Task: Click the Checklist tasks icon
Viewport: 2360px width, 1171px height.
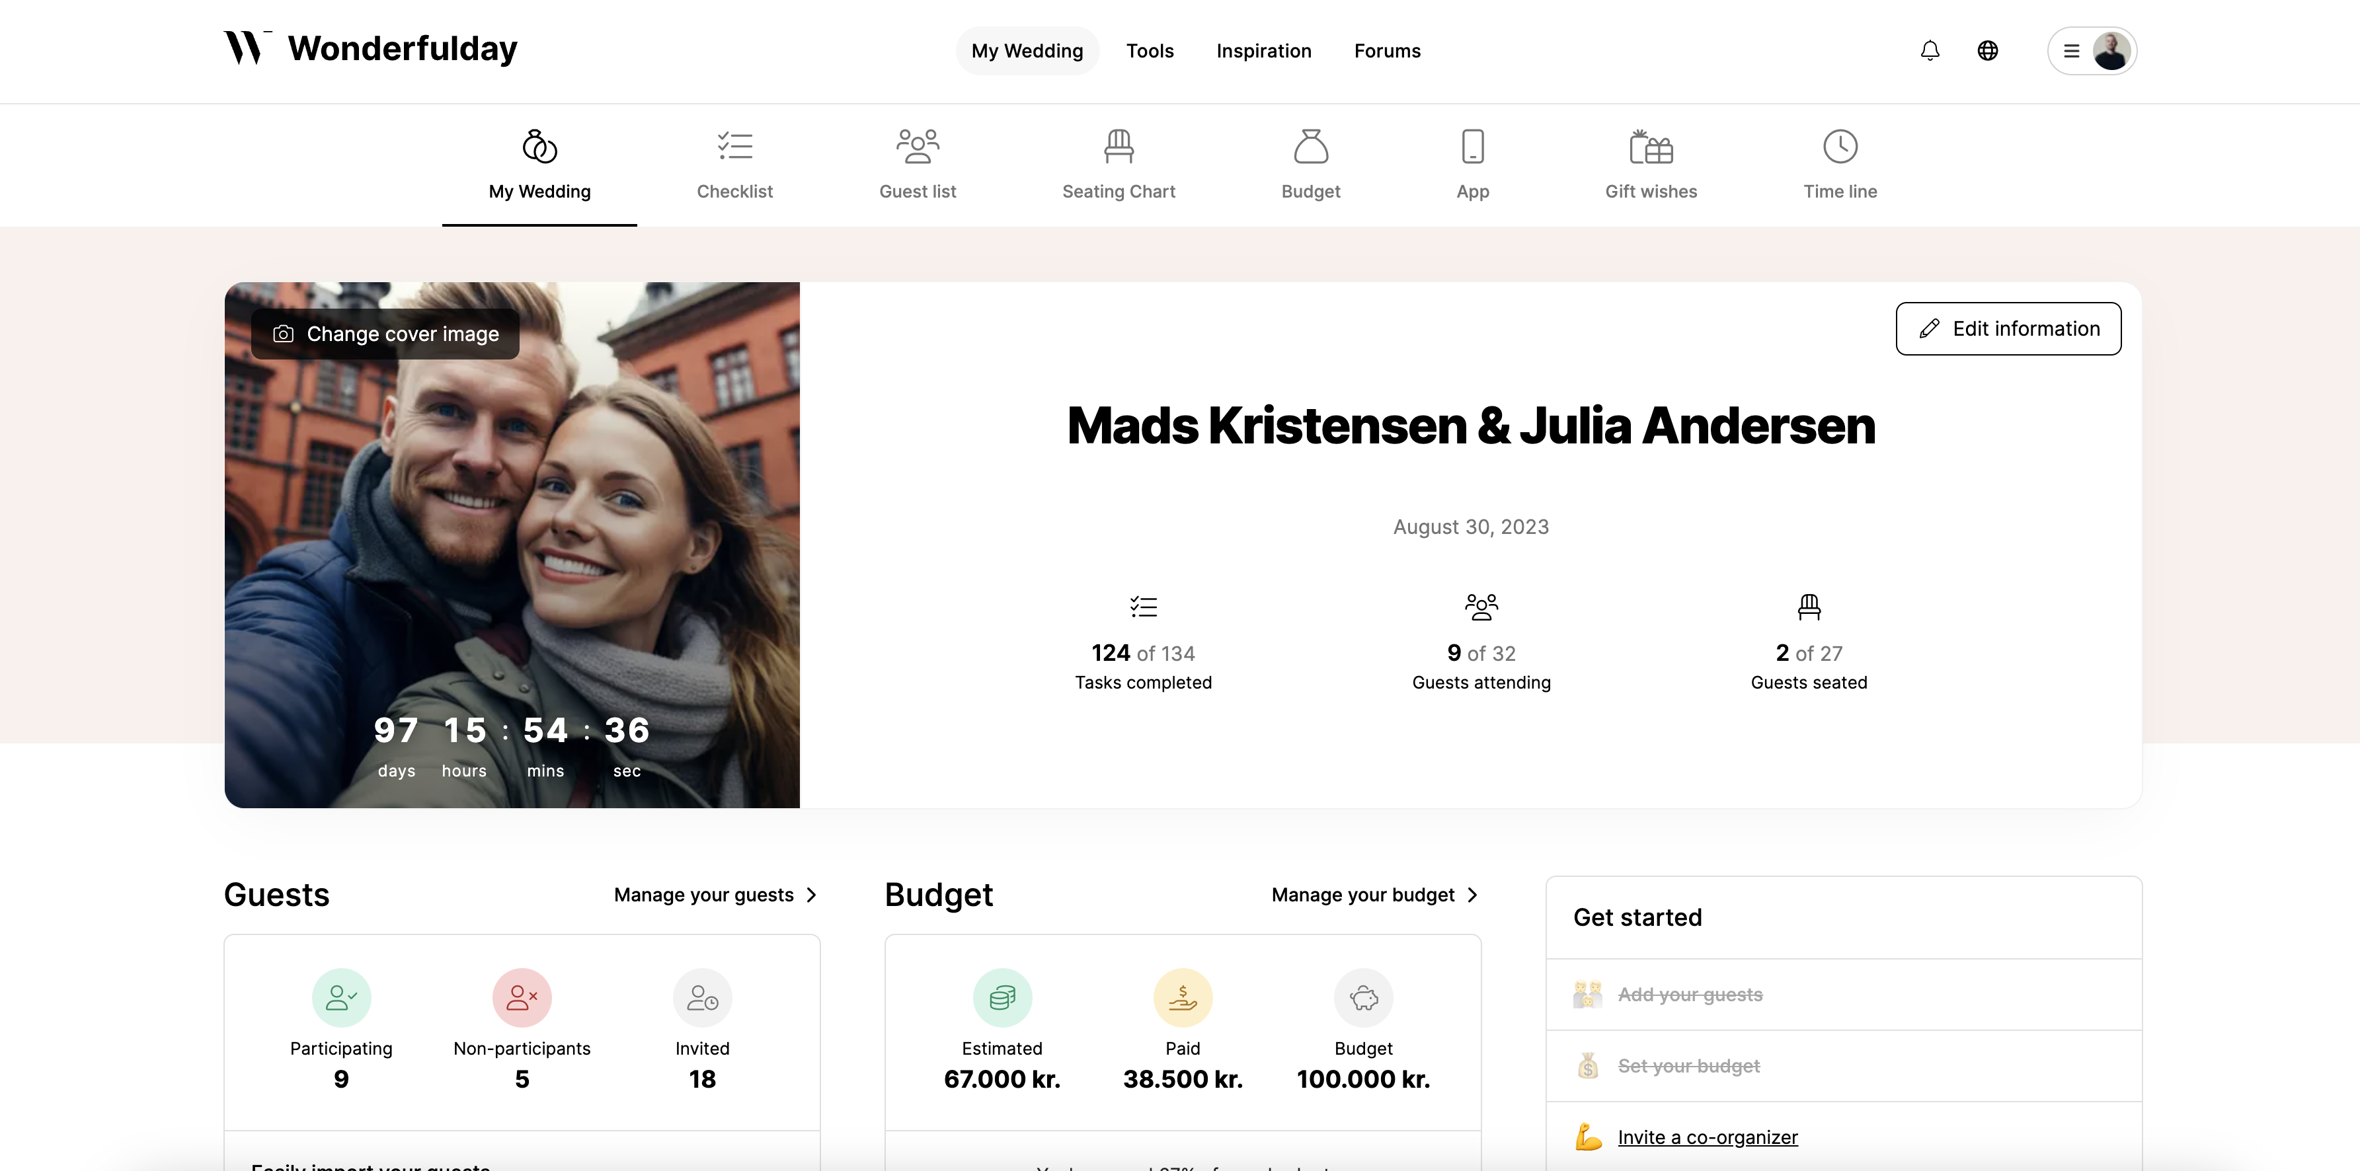Action: point(734,147)
